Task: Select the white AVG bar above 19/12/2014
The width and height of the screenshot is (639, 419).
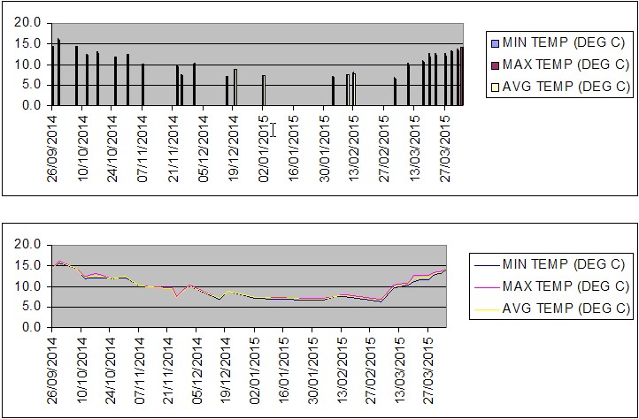Action: click(x=235, y=88)
